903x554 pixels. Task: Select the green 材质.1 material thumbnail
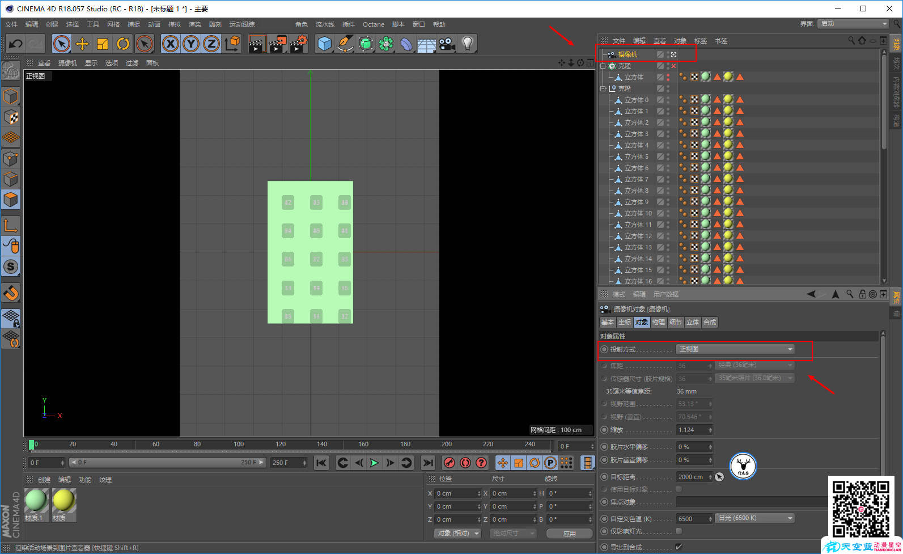[x=36, y=501]
